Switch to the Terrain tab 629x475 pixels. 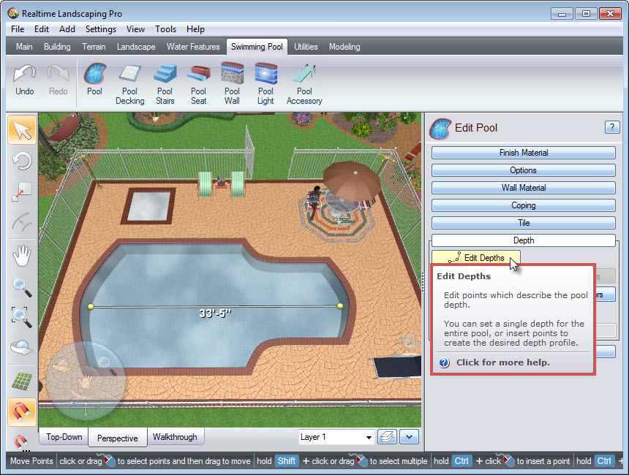coord(94,47)
